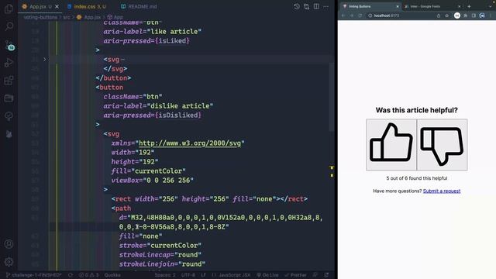496x279 pixels.
Task: Select the Voting Buttons browser tab
Action: point(369,6)
